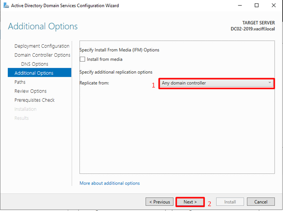Click the Additional Options page heading
The image size is (283, 211).
tap(43, 26)
